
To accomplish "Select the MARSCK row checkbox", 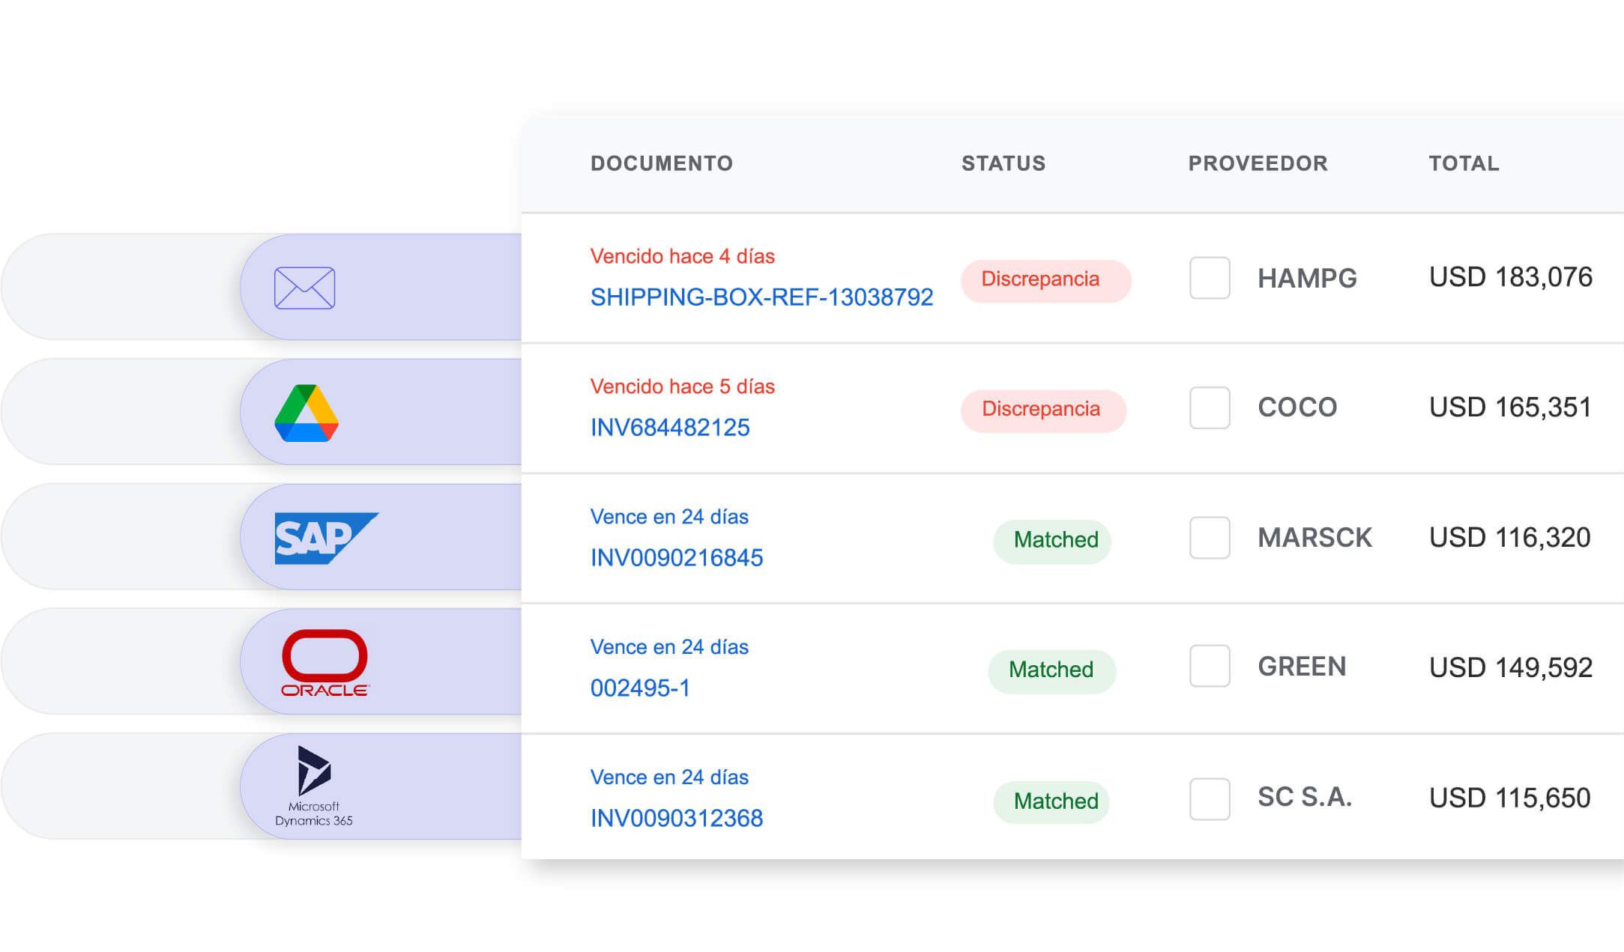I will coord(1210,538).
